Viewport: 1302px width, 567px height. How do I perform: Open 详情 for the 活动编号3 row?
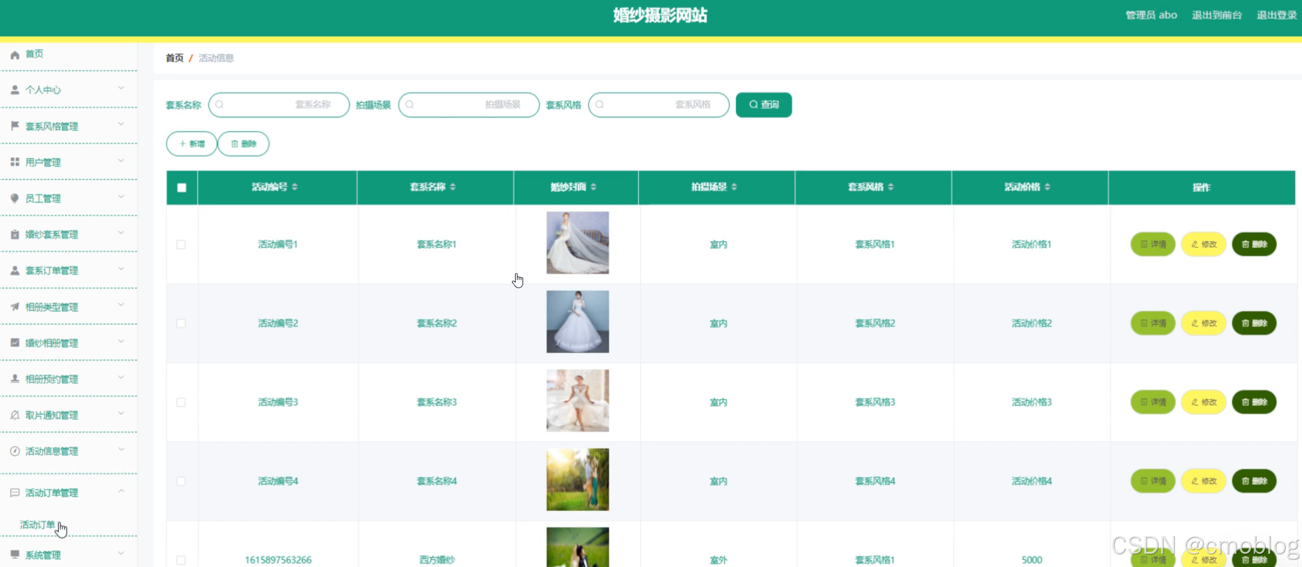pyautogui.click(x=1153, y=402)
